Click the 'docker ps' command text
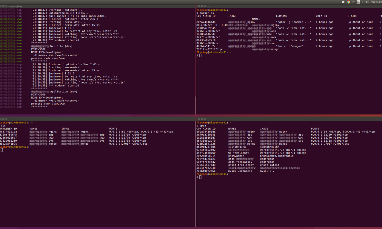Image resolution: width=382 pixels, height=229 pixels. click(x=207, y=13)
